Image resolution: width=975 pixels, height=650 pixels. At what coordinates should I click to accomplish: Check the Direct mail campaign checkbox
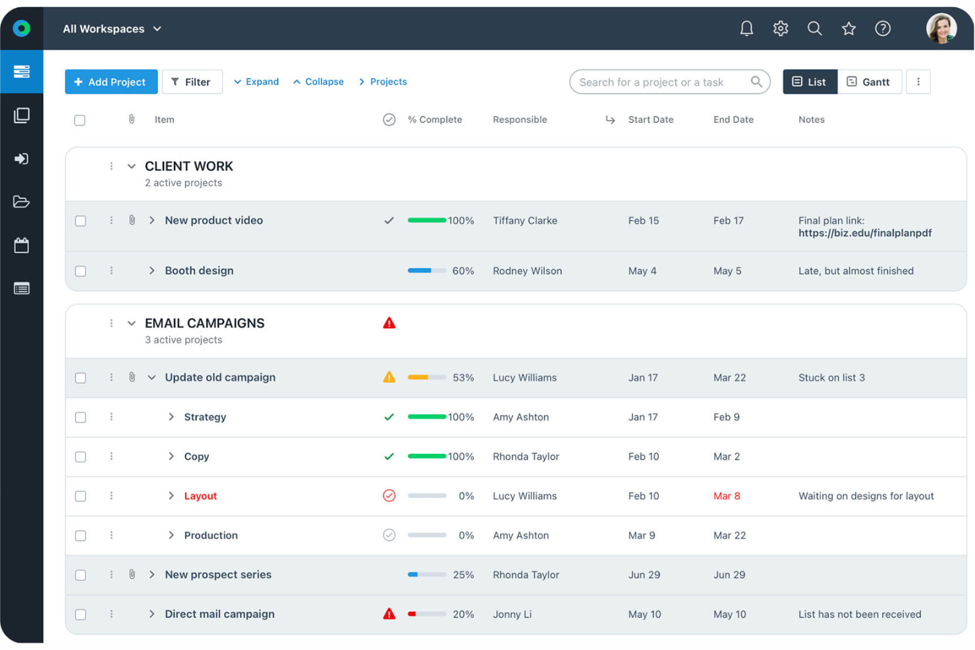80,614
